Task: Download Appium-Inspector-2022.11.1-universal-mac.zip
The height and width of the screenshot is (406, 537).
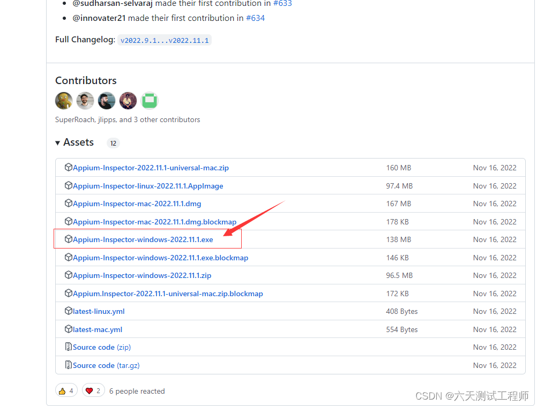Action: coord(151,168)
